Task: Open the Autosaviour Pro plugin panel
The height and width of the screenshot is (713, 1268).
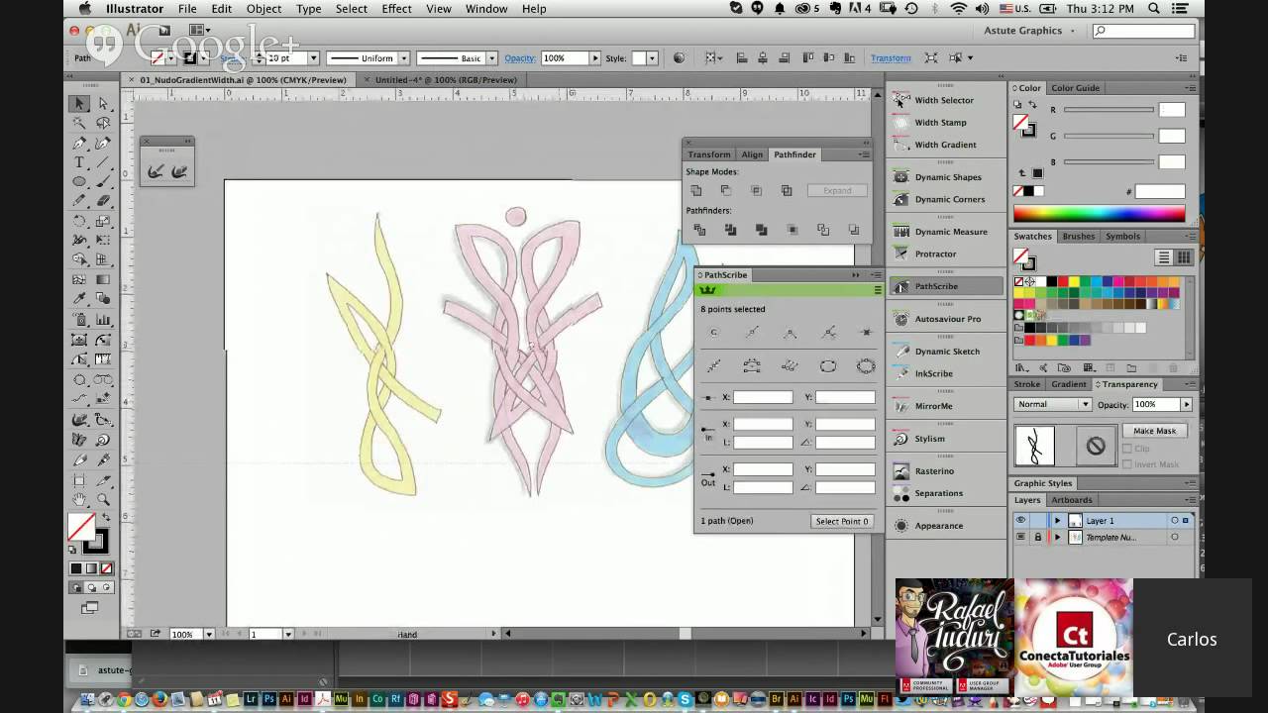Action: [x=945, y=319]
